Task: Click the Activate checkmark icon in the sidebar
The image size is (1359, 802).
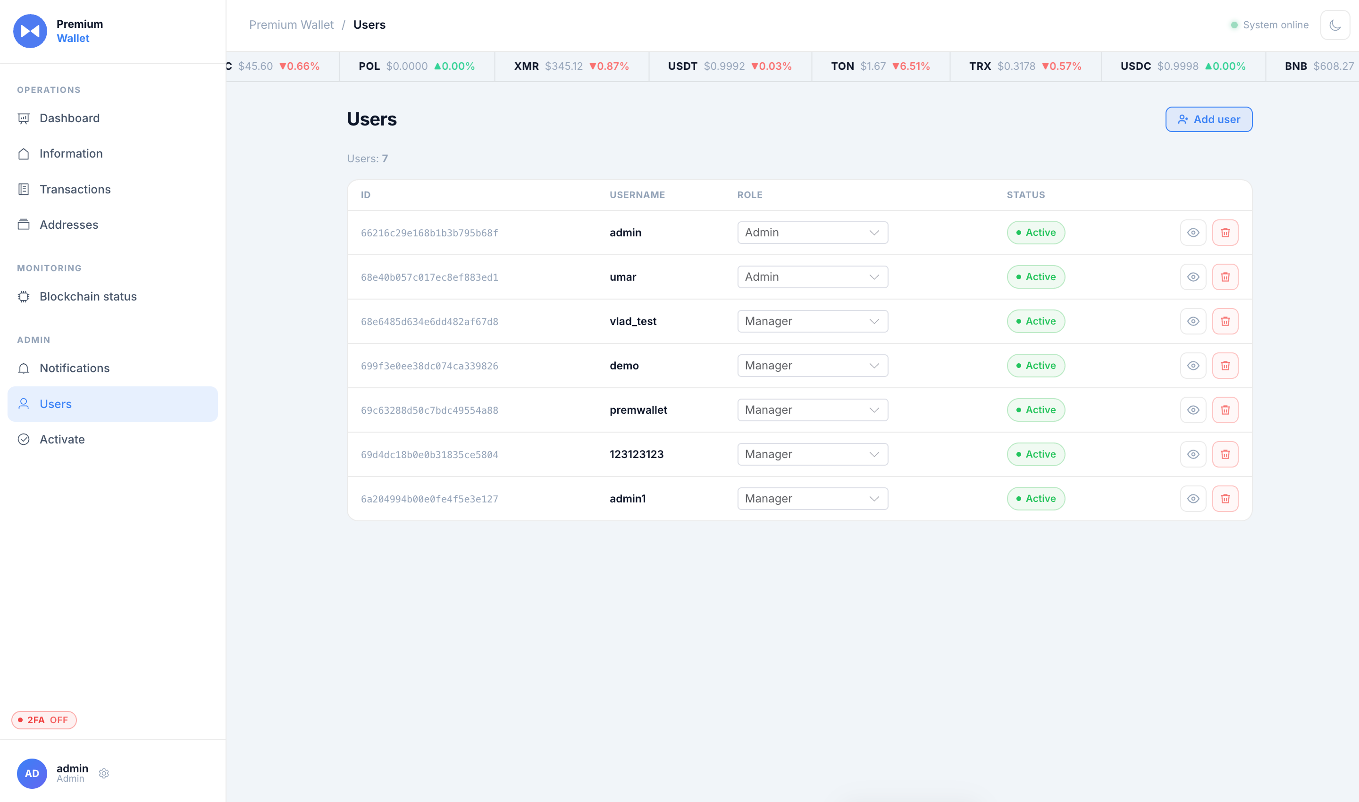Action: [x=23, y=439]
